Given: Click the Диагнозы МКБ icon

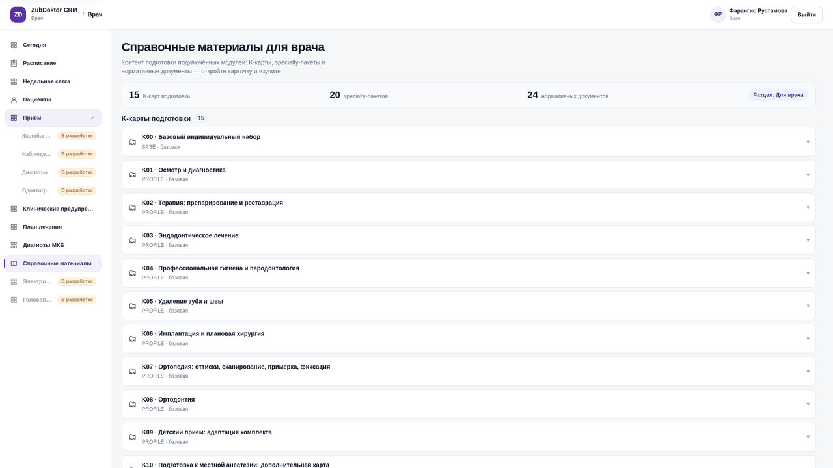Looking at the screenshot, I should pos(14,245).
